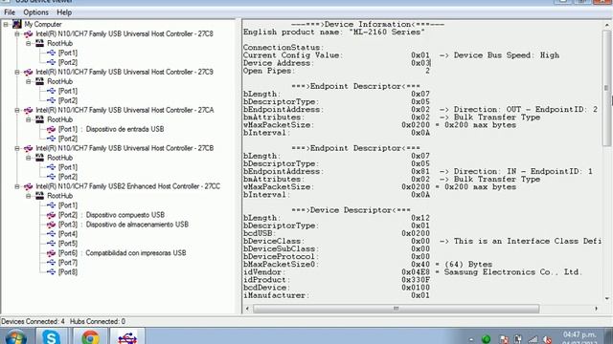Click the idVendor line with Samsung Electronics
The image size is (613, 344).
(x=413, y=272)
